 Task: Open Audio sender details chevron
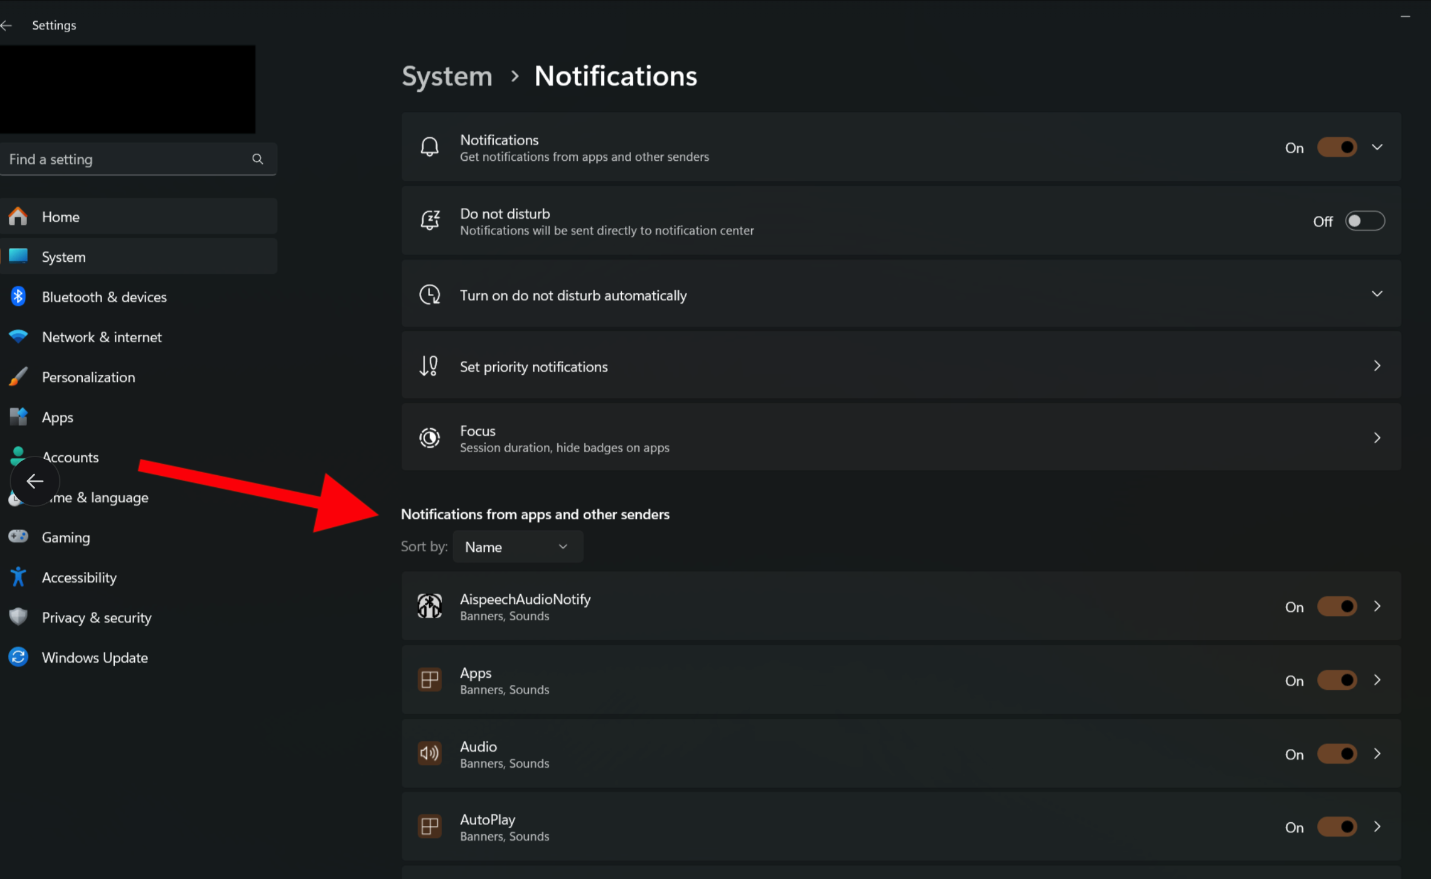[1377, 753]
